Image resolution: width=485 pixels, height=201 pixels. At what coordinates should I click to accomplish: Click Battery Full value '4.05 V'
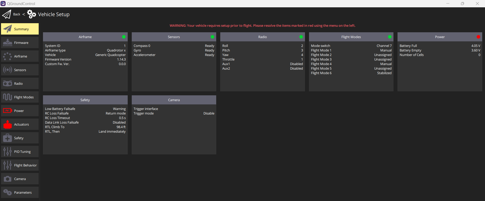point(476,46)
